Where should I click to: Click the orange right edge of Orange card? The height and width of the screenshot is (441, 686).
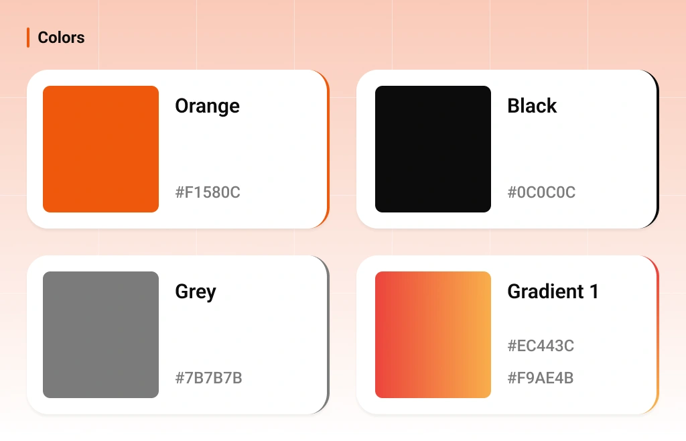pyautogui.click(x=328, y=149)
